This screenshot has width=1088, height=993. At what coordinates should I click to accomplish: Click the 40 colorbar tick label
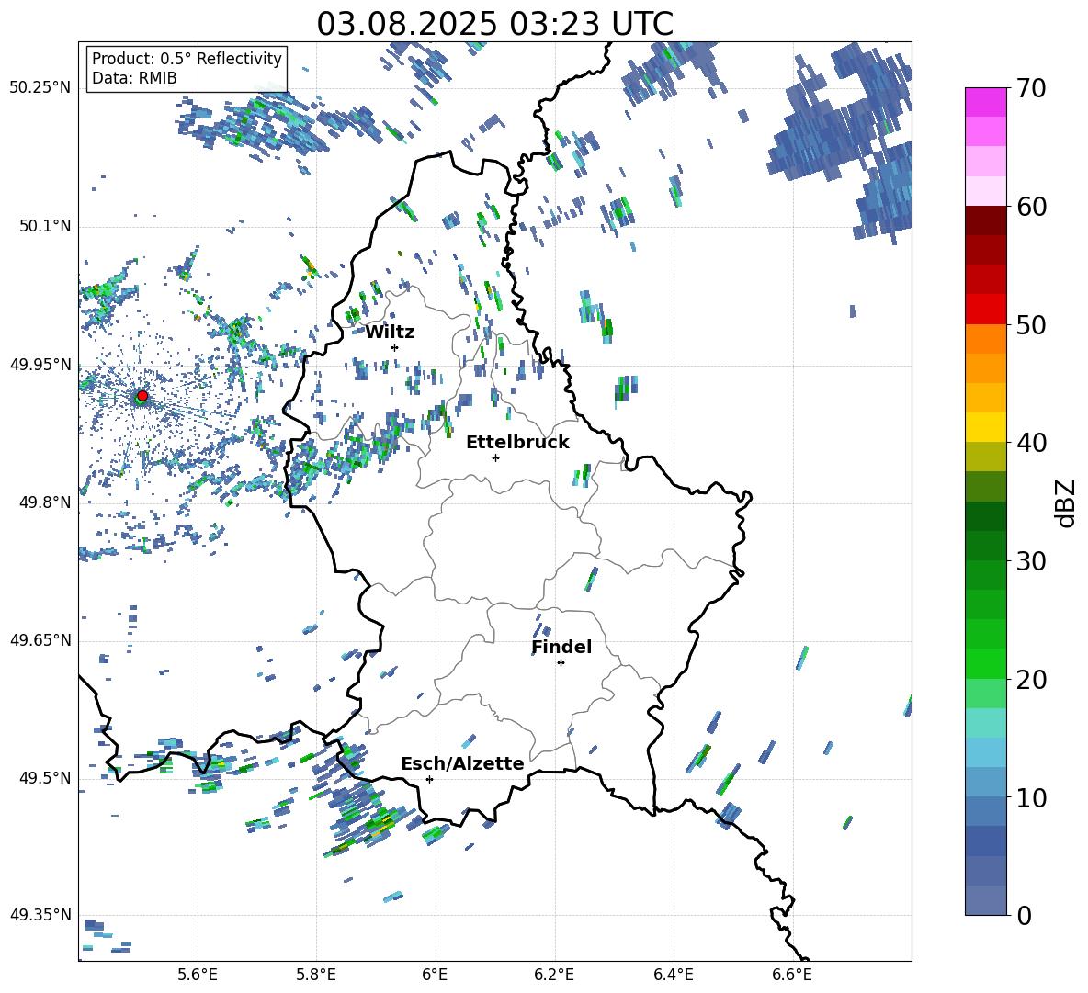click(x=1032, y=443)
